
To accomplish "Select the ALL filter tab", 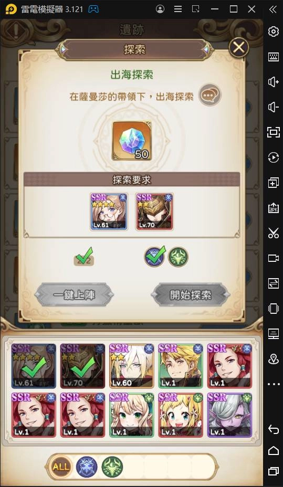I will 61,467.
